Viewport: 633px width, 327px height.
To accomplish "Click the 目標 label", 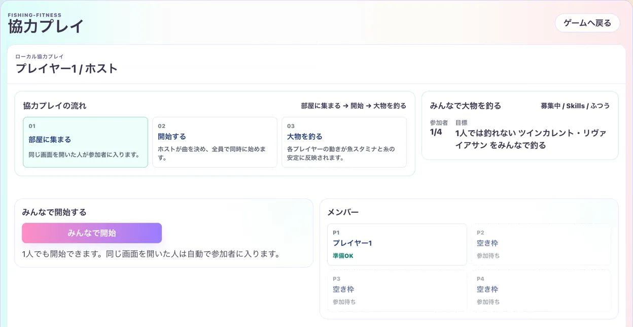I will pos(461,122).
